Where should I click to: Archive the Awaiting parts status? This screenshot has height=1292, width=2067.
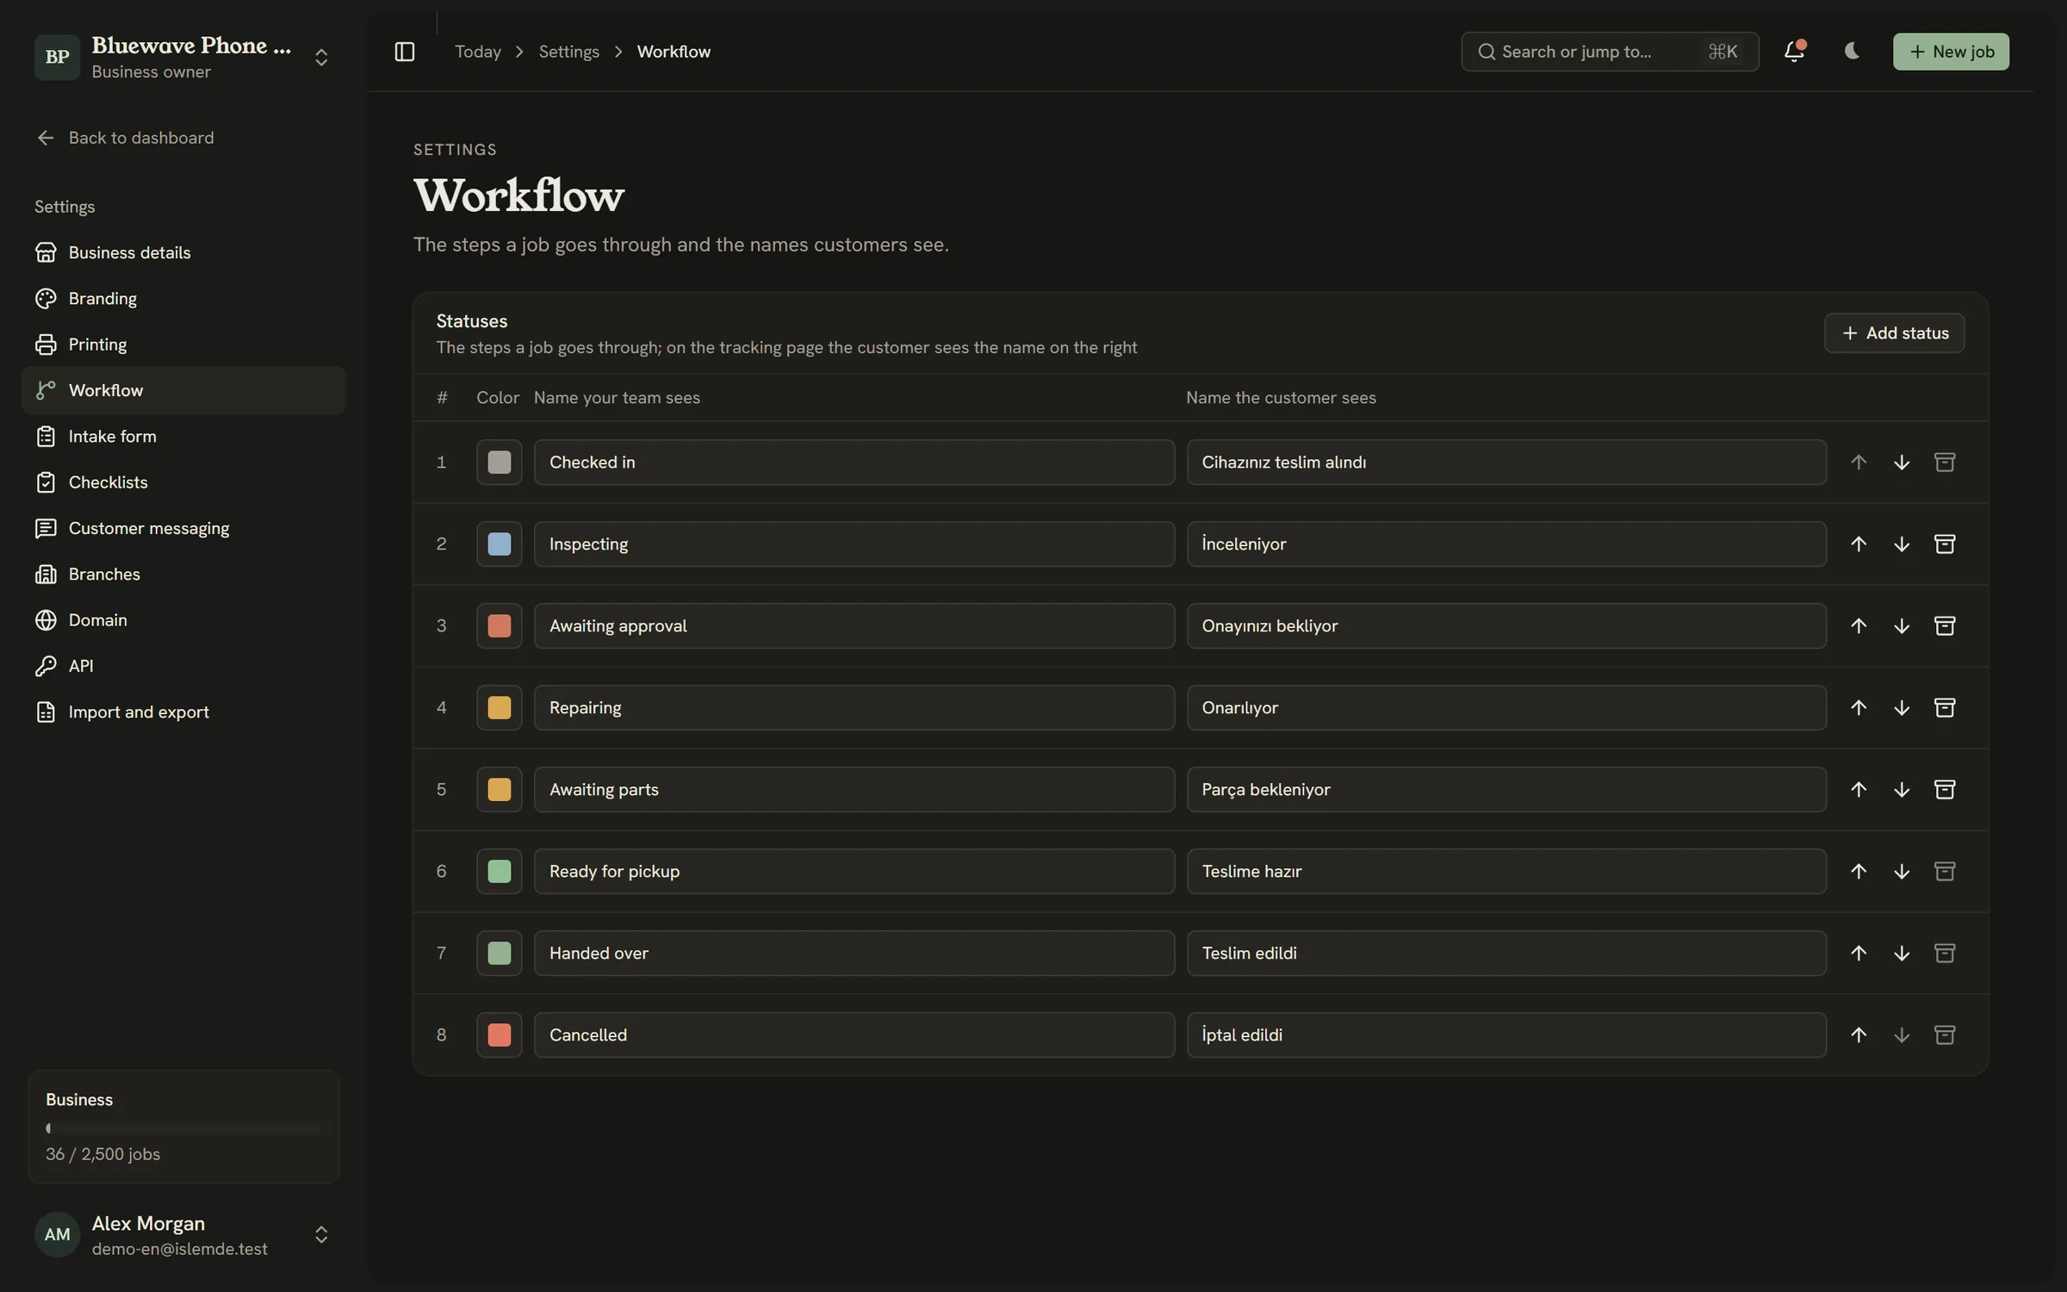tap(1945, 790)
